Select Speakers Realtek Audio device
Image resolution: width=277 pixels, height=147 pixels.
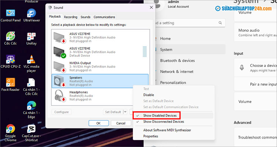(x=100, y=81)
